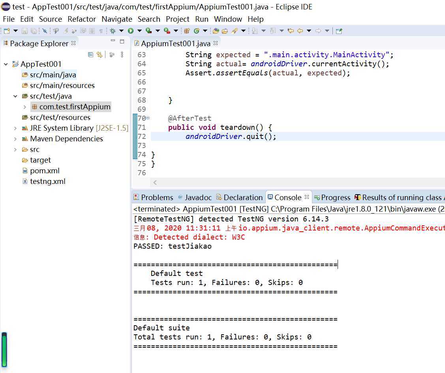Click the Next Annotation icon
Viewport: 445px width, 373px height.
pos(255,31)
